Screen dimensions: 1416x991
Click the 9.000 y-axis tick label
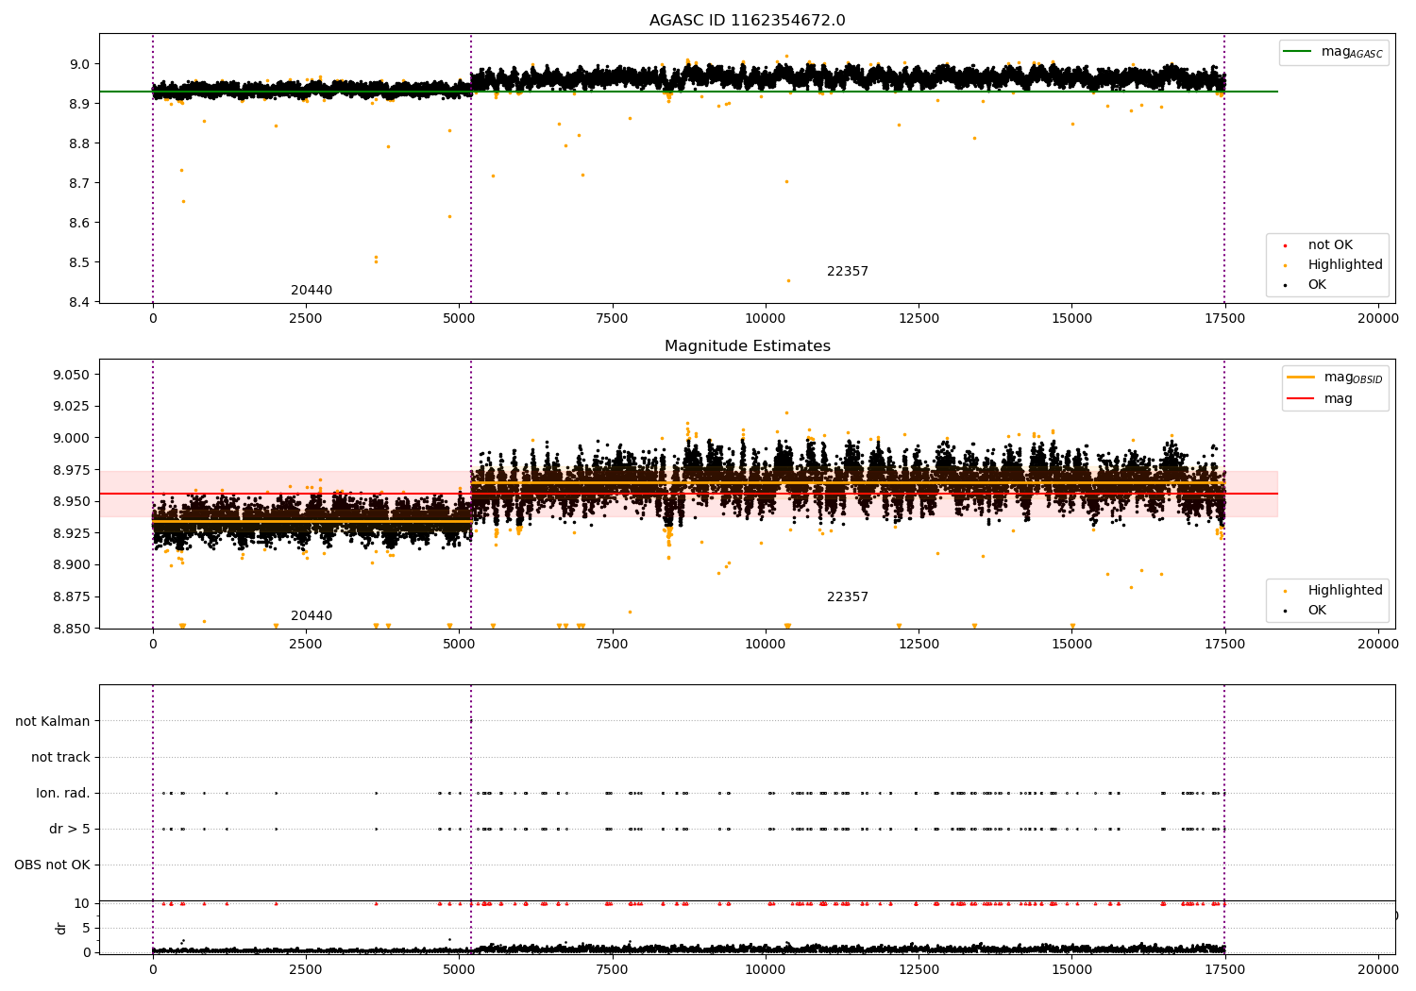(72, 438)
